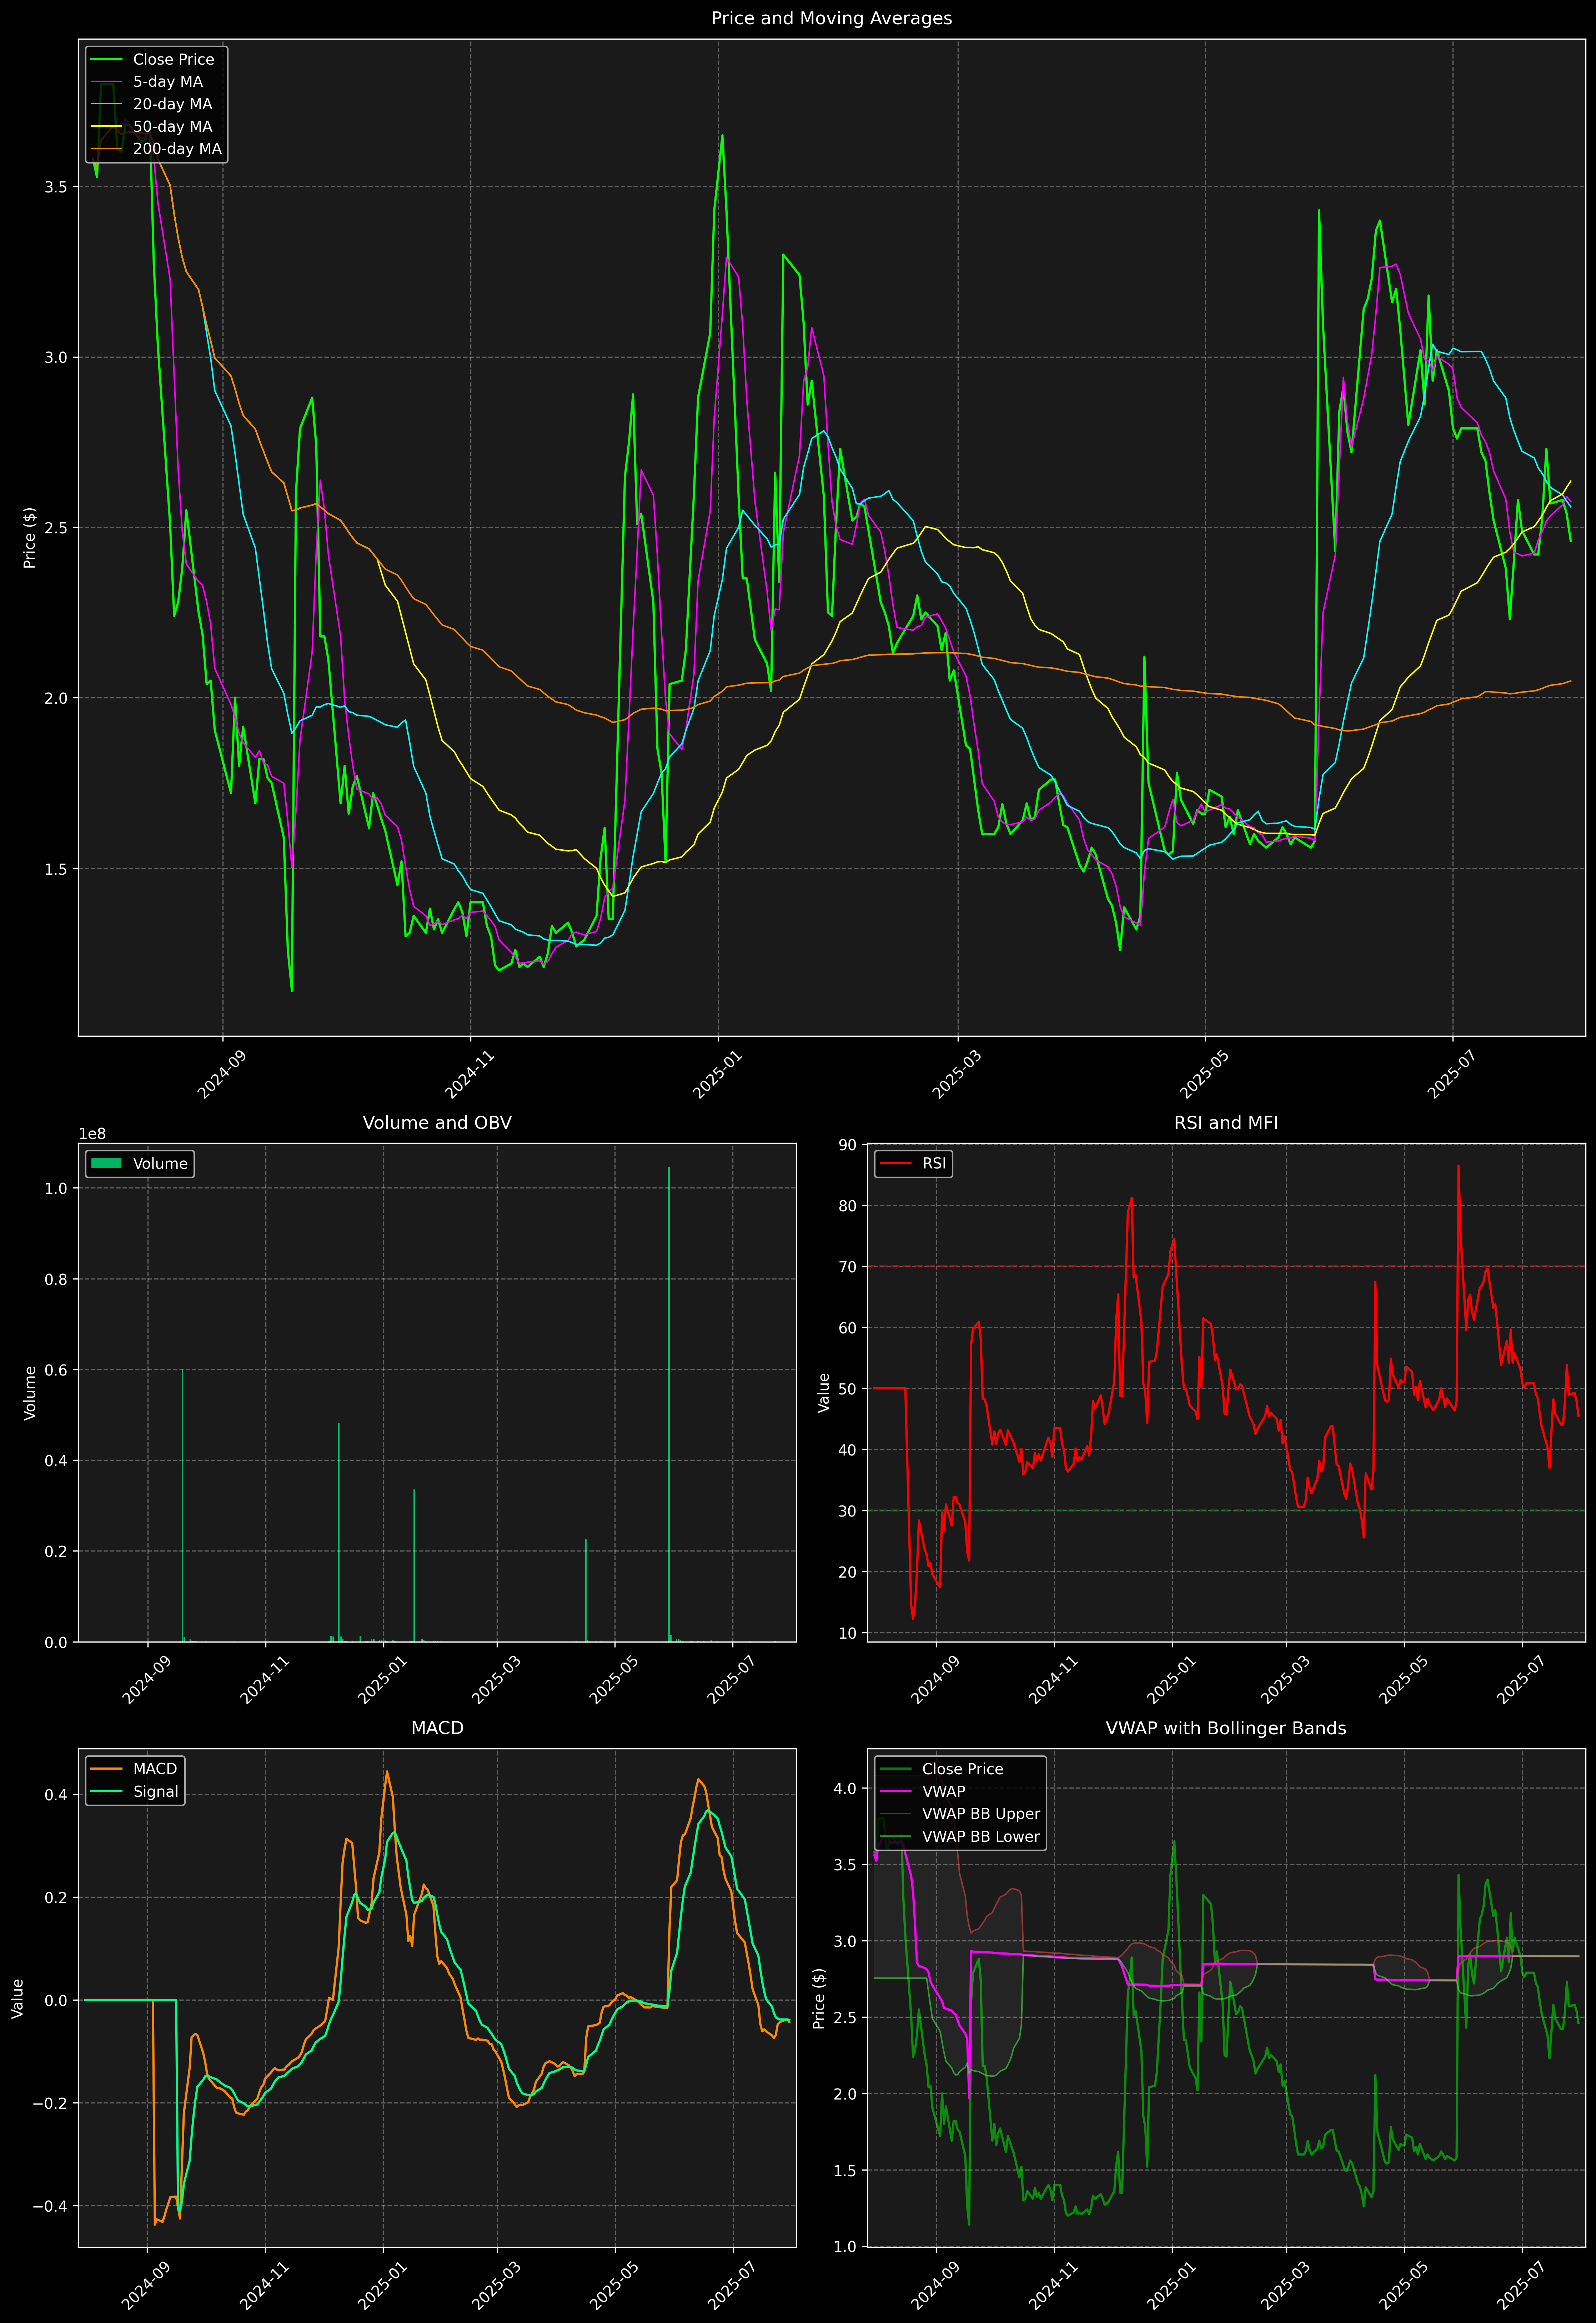1596x2323 pixels.
Task: Click the 'Price and Moving Averages' chart title
Action: click(x=831, y=18)
